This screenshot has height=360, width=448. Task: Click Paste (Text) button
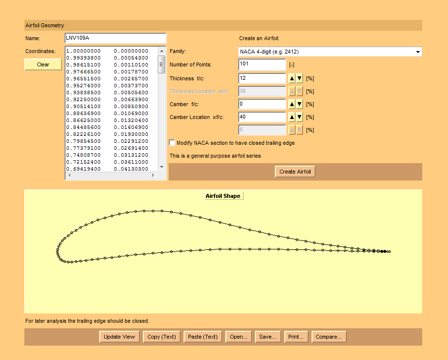click(203, 337)
